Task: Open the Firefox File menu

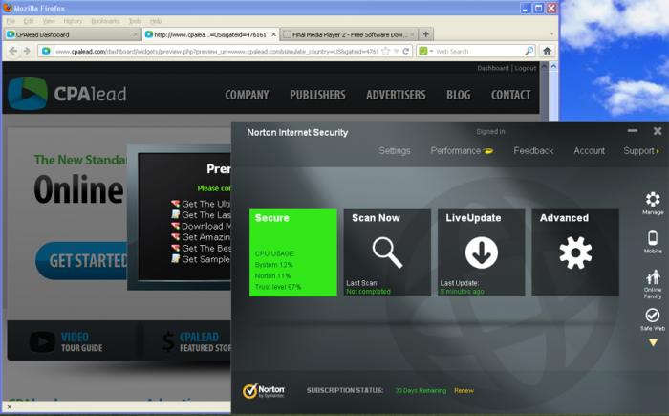Action: 11,21
